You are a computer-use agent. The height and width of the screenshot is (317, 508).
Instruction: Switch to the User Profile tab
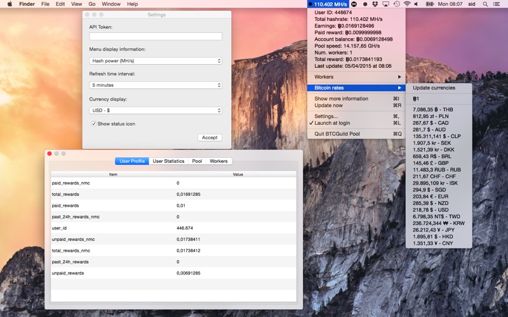(132, 161)
